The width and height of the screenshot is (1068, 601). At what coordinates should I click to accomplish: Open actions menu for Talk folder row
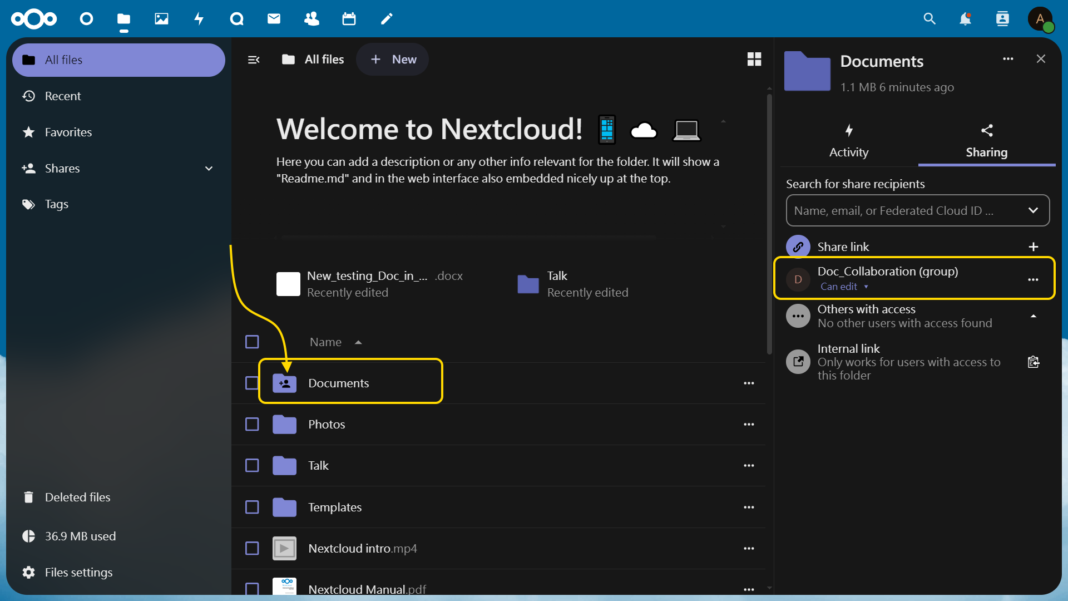coord(749,465)
